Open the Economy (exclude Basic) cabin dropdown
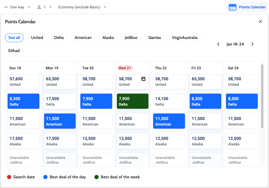 [82, 7]
